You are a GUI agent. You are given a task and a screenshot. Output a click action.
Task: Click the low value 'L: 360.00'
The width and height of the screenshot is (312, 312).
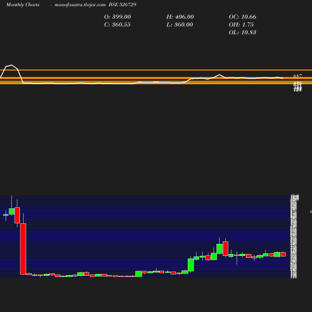click(x=180, y=25)
